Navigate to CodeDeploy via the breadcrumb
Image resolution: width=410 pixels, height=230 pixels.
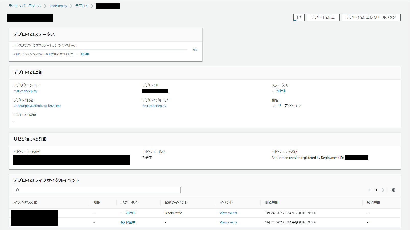pos(58,6)
